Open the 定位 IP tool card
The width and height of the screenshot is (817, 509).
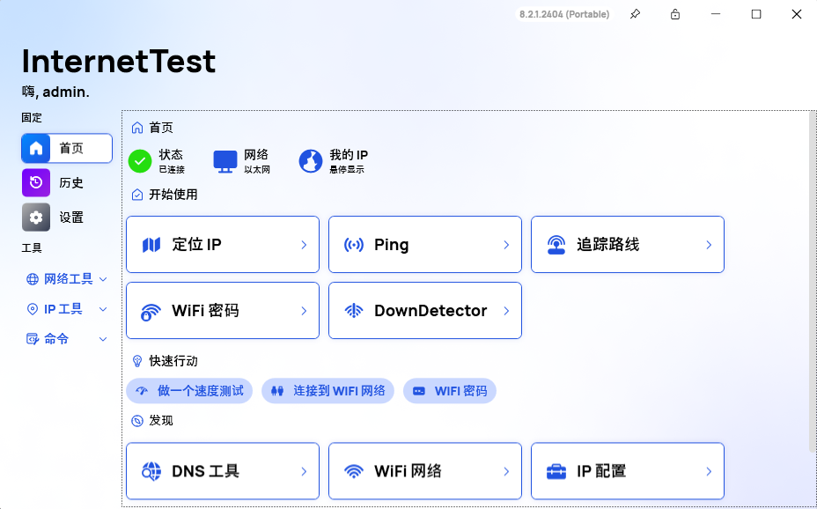click(x=222, y=244)
